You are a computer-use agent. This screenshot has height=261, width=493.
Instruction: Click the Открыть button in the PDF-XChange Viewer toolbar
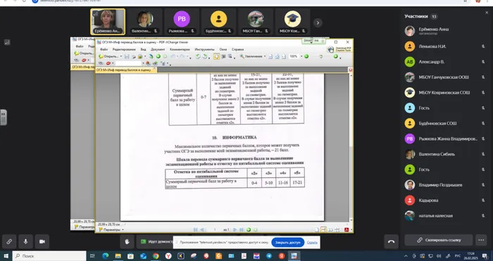tap(108, 56)
